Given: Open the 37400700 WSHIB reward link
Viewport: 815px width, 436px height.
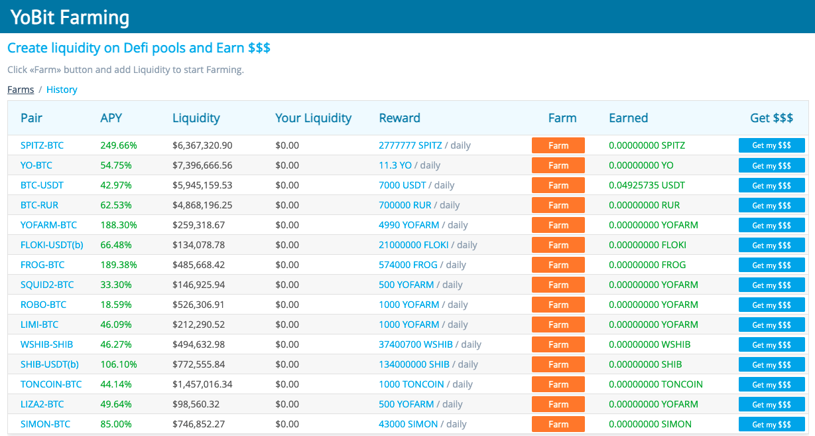Looking at the screenshot, I should click(x=416, y=344).
